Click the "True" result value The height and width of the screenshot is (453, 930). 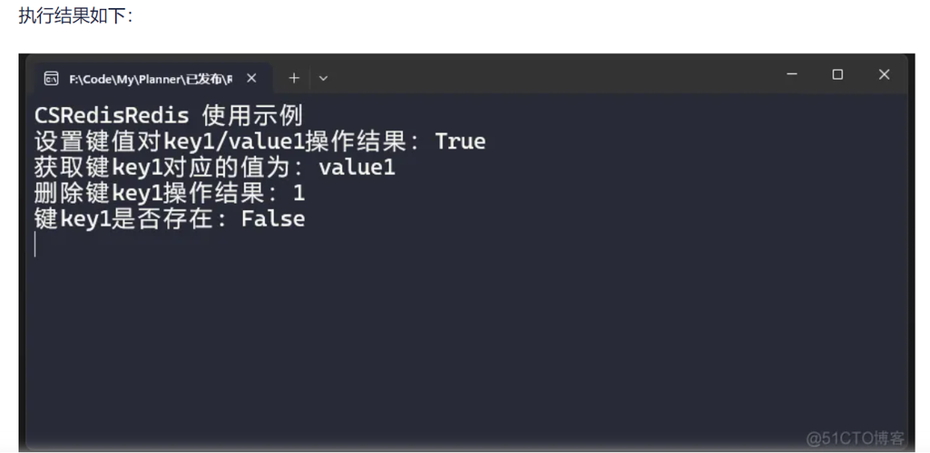(460, 142)
